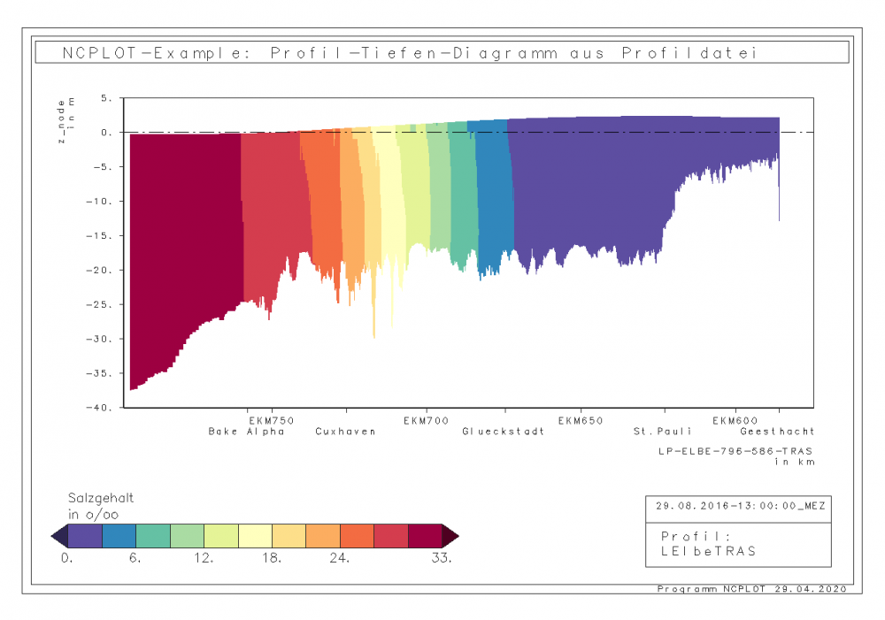Click the Geesthacht station label
Screen dimensions: 885x620
click(779, 432)
